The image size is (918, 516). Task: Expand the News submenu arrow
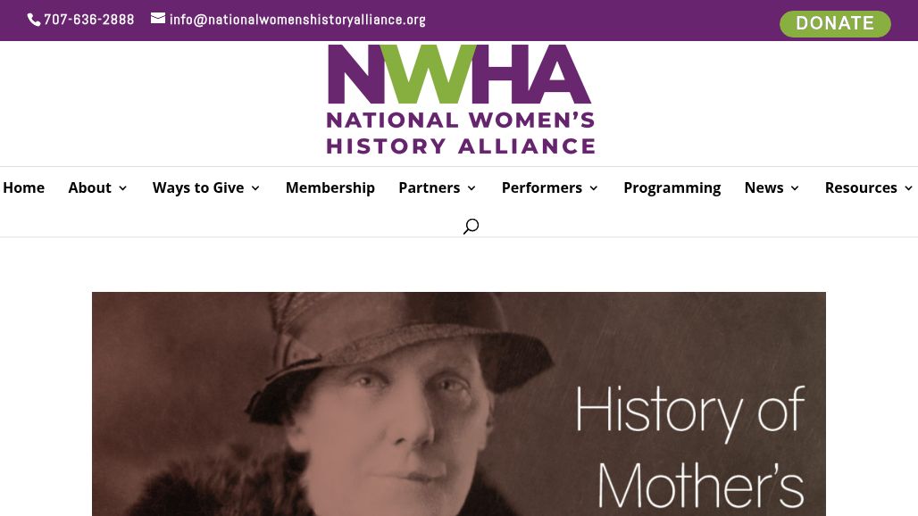[x=795, y=188]
